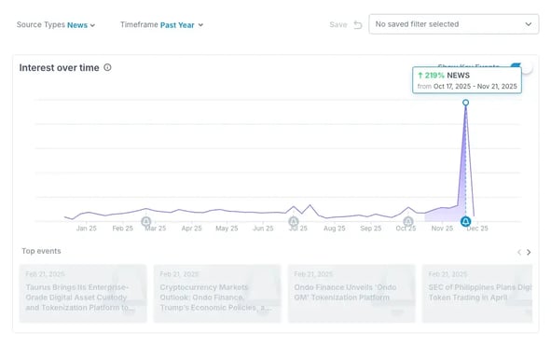Click the Jan 25 axis label
Viewport: 551px width, 347px height.
87,229
